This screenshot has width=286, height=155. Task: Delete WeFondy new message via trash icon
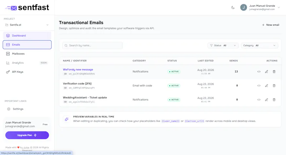pos(274,72)
